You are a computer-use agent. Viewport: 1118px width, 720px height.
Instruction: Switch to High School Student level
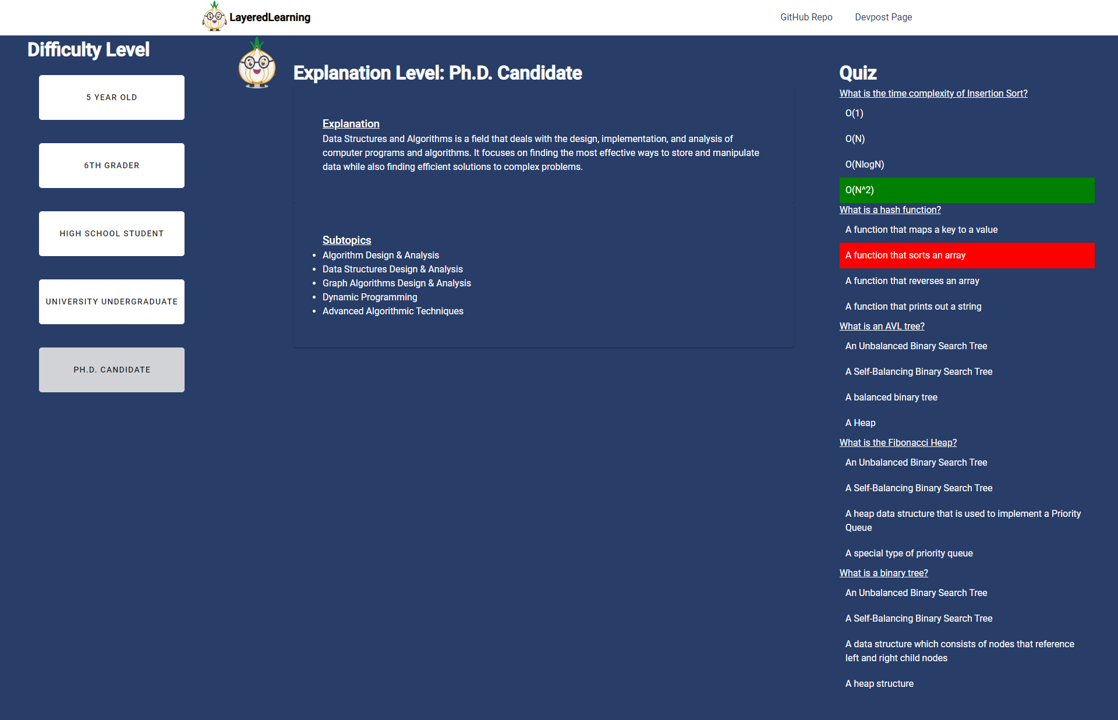coord(112,233)
